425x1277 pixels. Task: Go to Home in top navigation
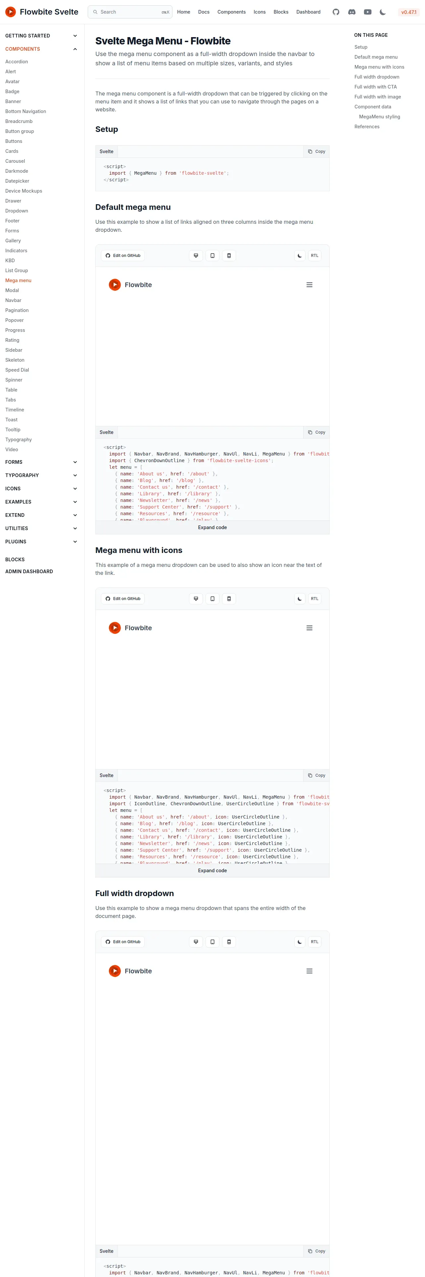tap(184, 12)
